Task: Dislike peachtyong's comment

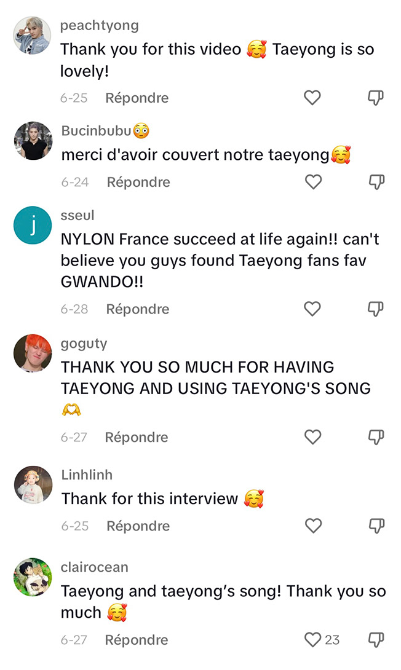Action: pyautogui.click(x=376, y=98)
